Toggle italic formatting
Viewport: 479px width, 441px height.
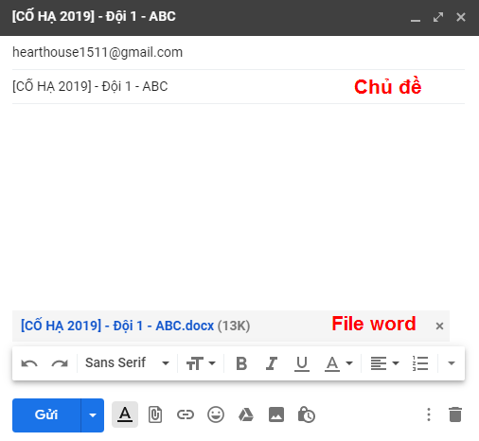(x=272, y=363)
